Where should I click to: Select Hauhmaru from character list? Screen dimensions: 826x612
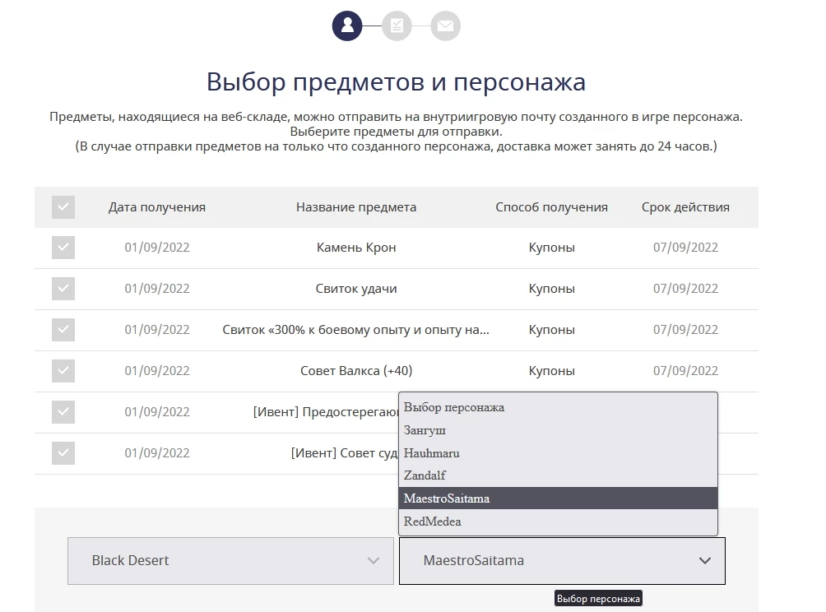[x=559, y=453]
